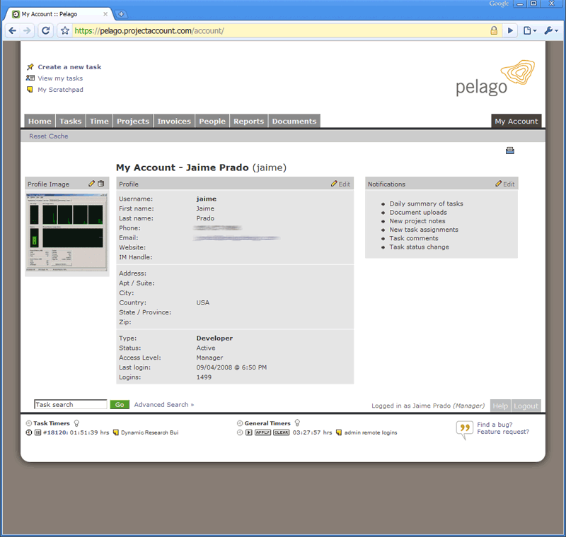Image resolution: width=566 pixels, height=537 pixels.
Task: Click the clock icon on the #18120 timer row
Action: 29,432
